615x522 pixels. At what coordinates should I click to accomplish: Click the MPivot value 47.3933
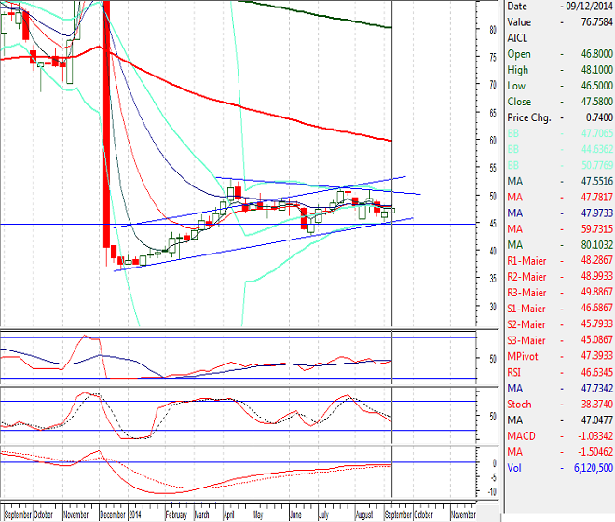tap(589, 356)
